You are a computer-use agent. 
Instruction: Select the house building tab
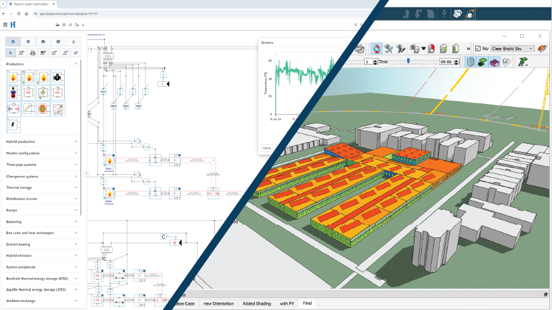[43, 41]
